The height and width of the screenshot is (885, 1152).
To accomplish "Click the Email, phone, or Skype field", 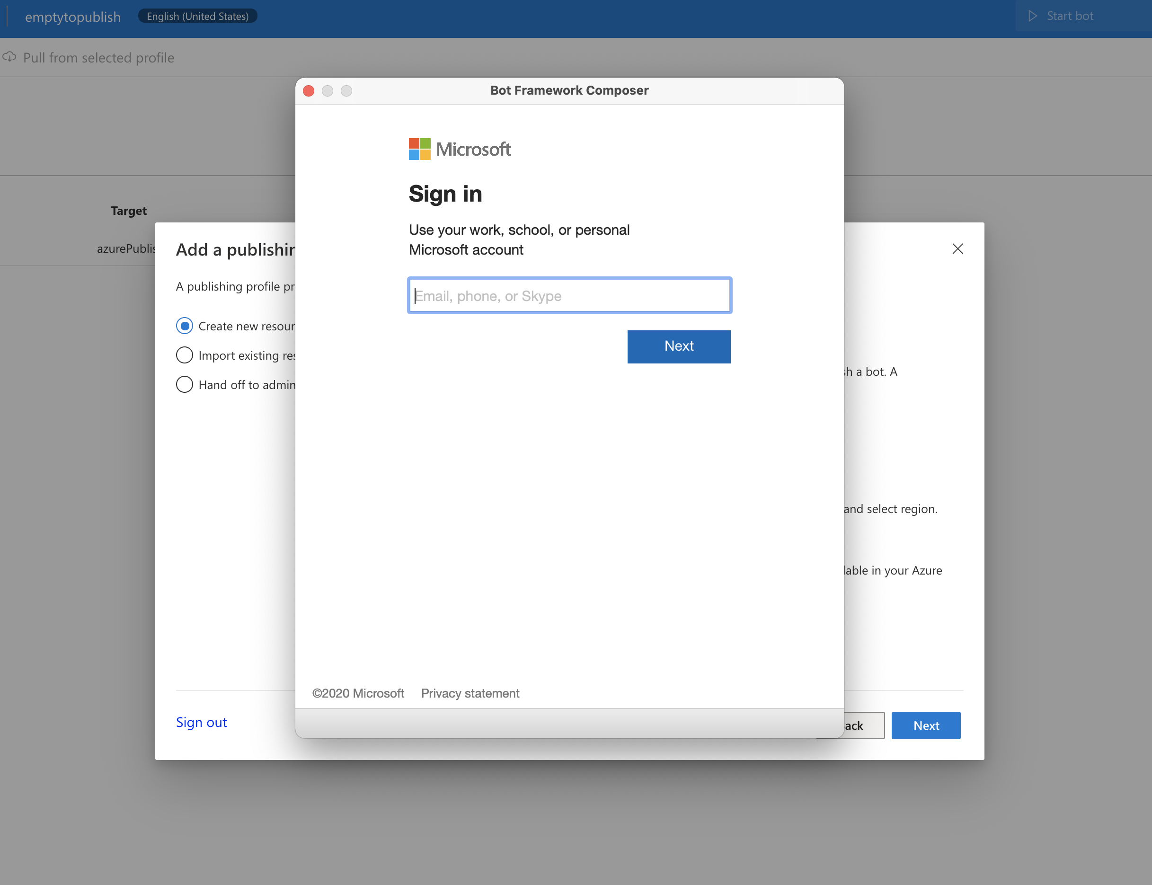I will [x=569, y=295].
